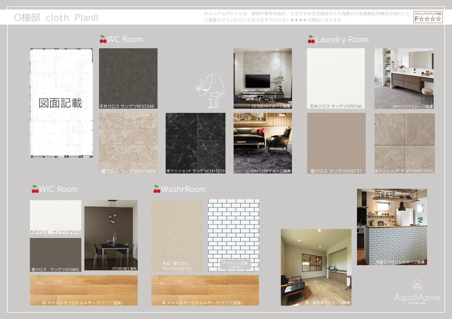Click the cherry icon beside Laundry Room
This screenshot has height=319, width=452.
311,39
